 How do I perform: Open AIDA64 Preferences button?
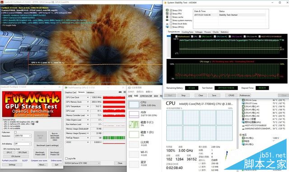click(245, 96)
